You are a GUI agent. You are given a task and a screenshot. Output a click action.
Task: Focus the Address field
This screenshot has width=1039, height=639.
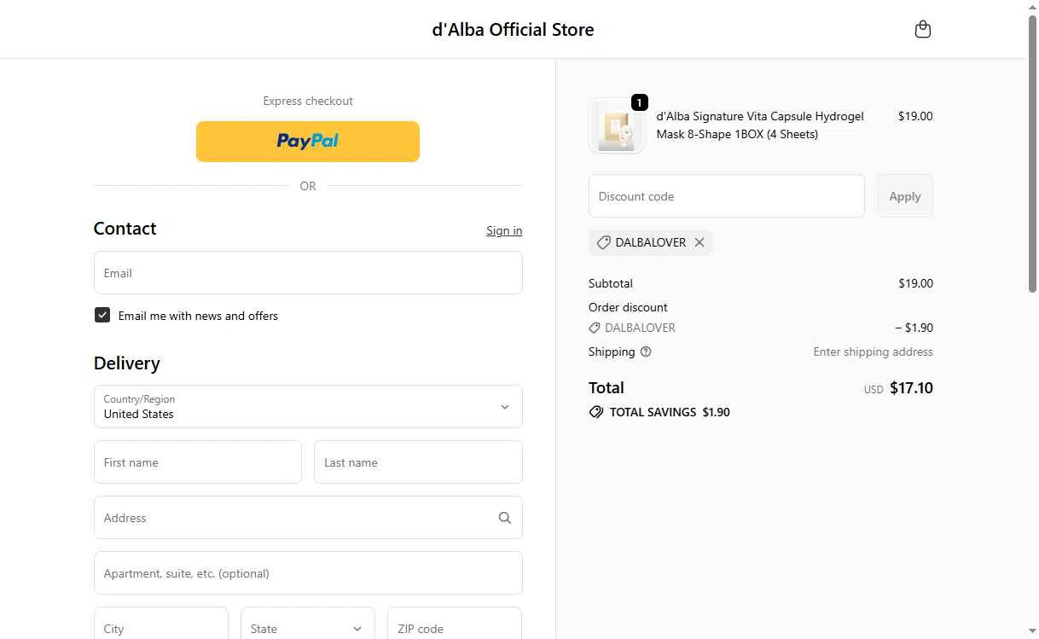pyautogui.click(x=308, y=518)
